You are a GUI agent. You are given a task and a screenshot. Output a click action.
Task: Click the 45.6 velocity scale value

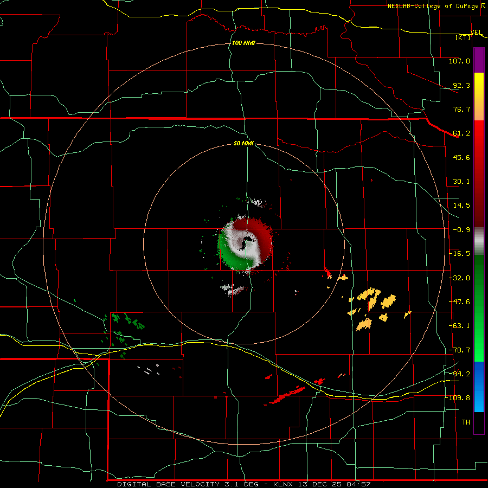(461, 157)
